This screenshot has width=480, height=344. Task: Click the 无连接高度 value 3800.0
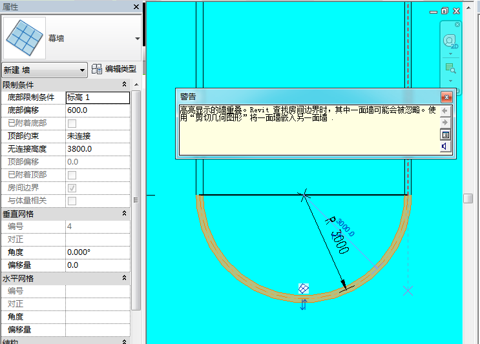click(x=98, y=149)
